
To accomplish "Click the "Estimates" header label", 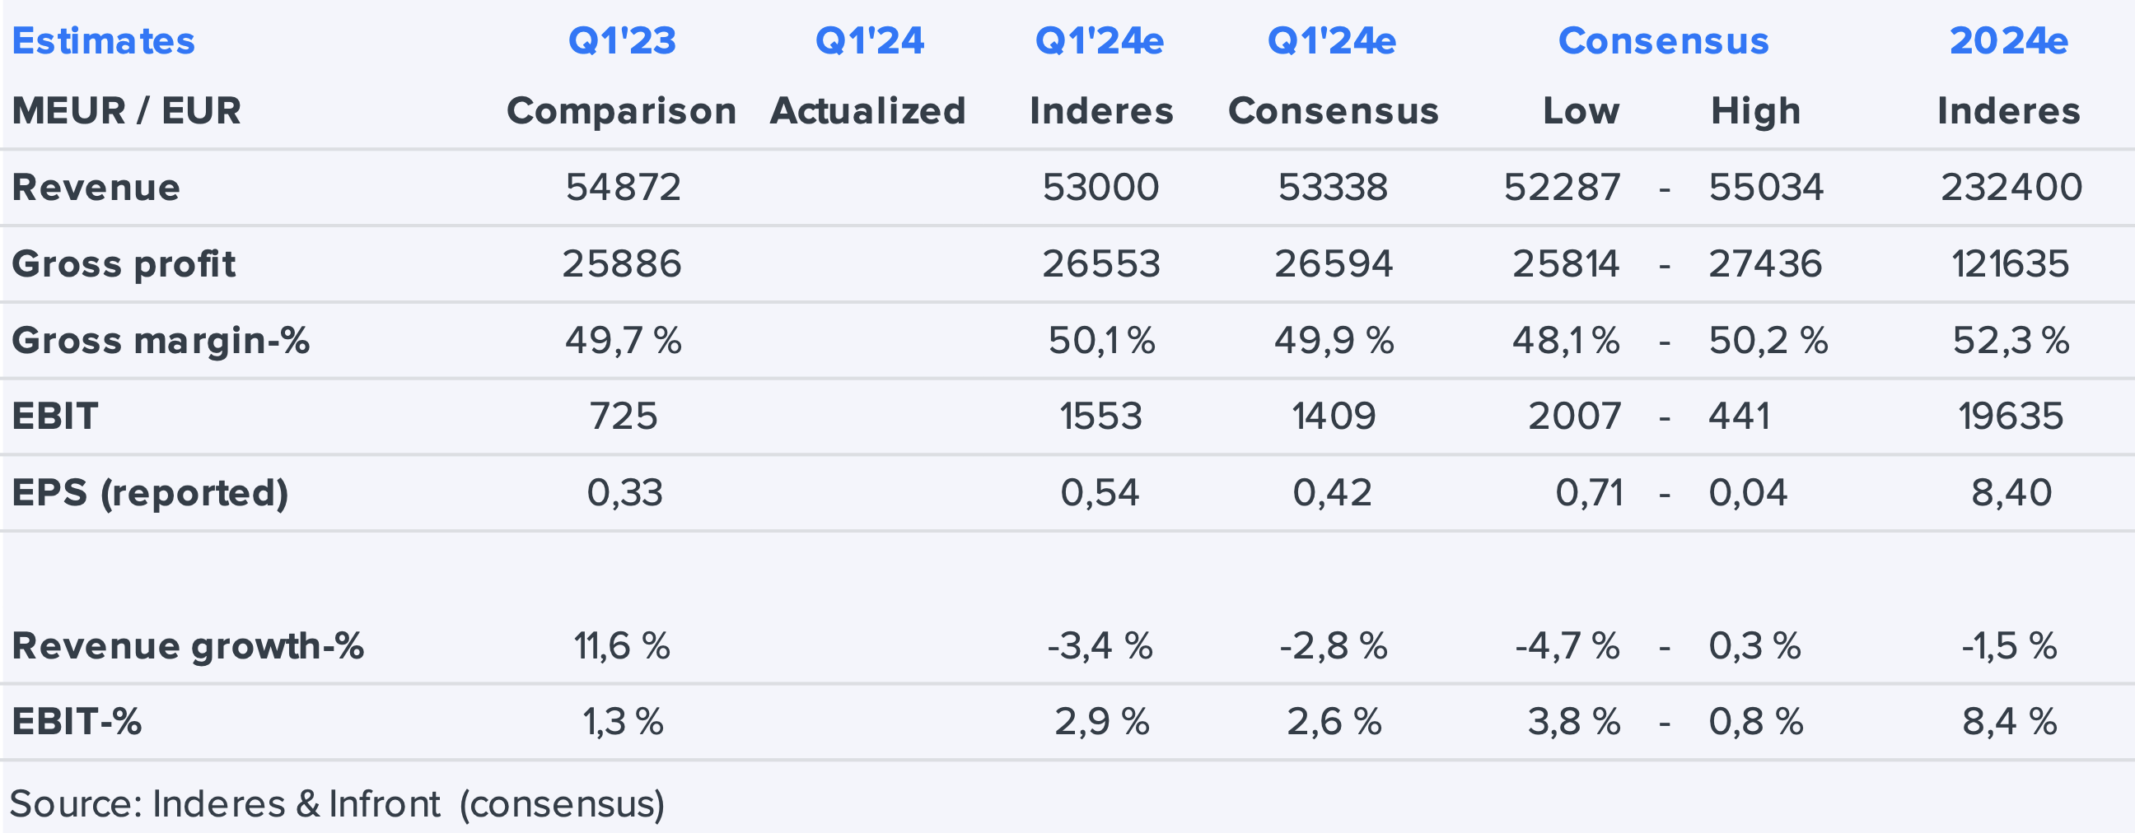I will tap(104, 41).
